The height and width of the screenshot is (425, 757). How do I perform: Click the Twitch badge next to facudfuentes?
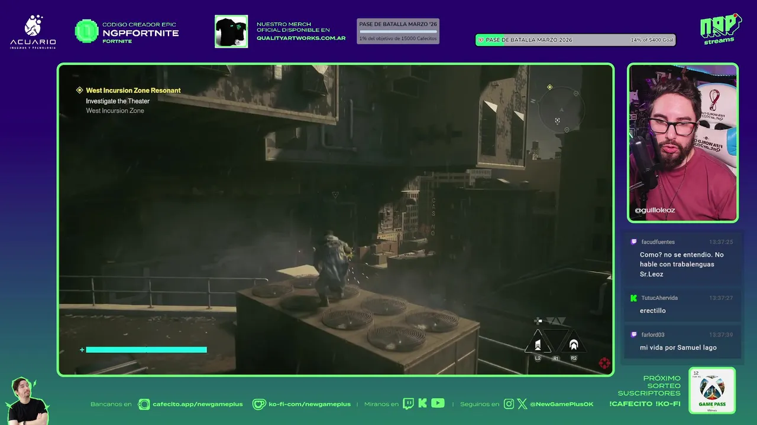point(634,242)
